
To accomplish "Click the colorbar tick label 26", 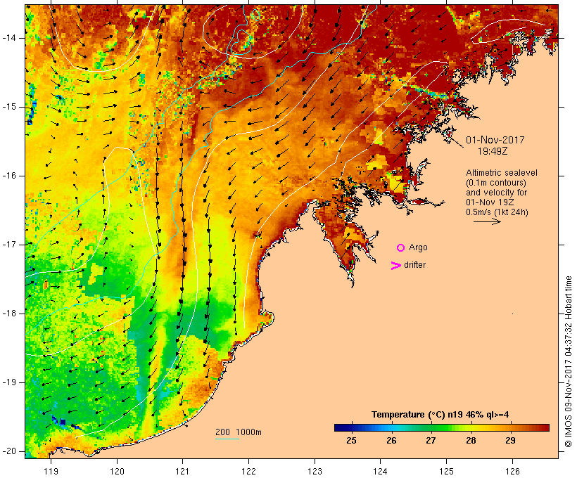I will 391,441.
